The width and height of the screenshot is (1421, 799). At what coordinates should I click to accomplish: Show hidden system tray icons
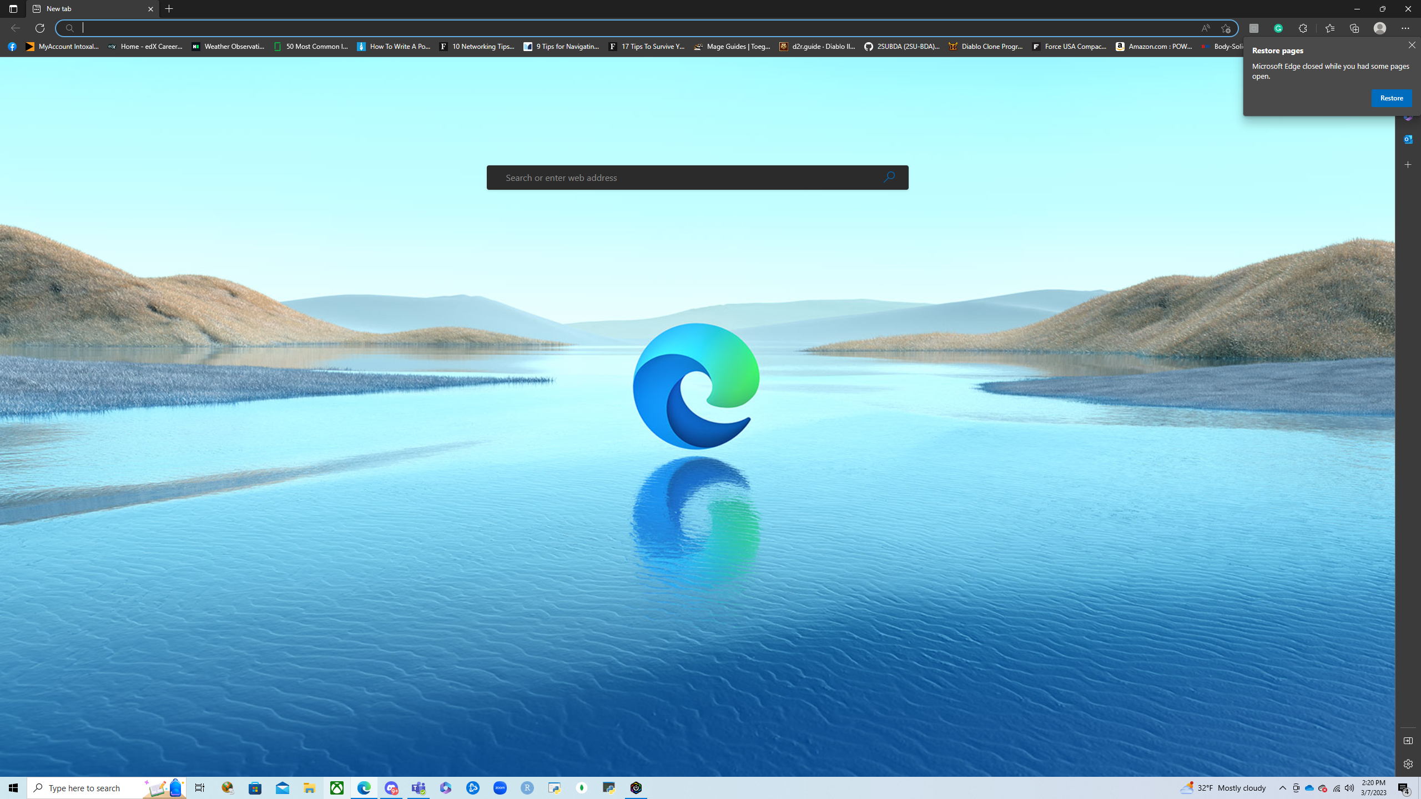[x=1282, y=788]
